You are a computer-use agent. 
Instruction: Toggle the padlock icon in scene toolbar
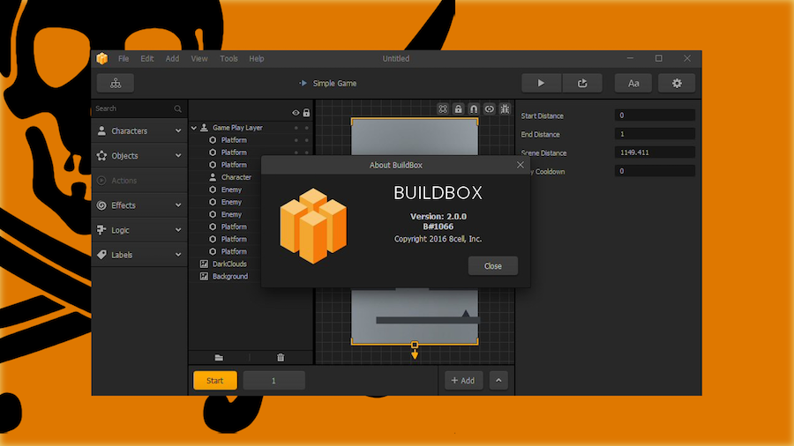pos(458,108)
